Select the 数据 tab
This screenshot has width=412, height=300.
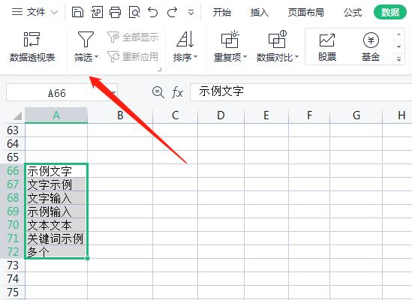click(390, 12)
